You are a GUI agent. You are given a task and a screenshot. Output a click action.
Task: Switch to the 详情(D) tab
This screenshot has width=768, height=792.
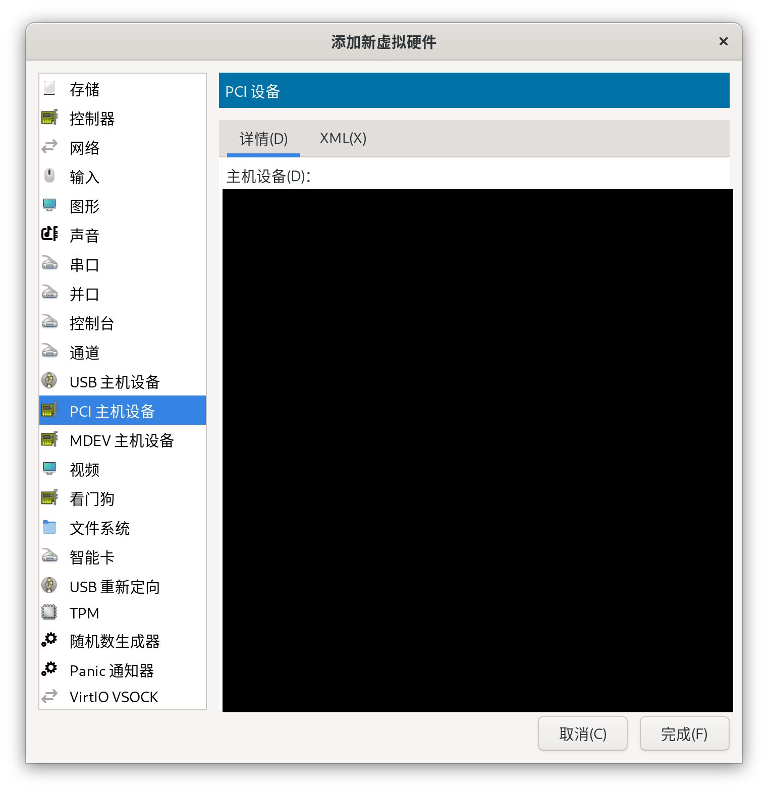pos(263,139)
